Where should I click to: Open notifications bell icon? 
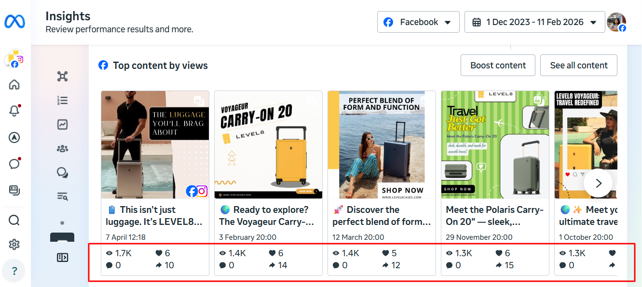(14, 111)
